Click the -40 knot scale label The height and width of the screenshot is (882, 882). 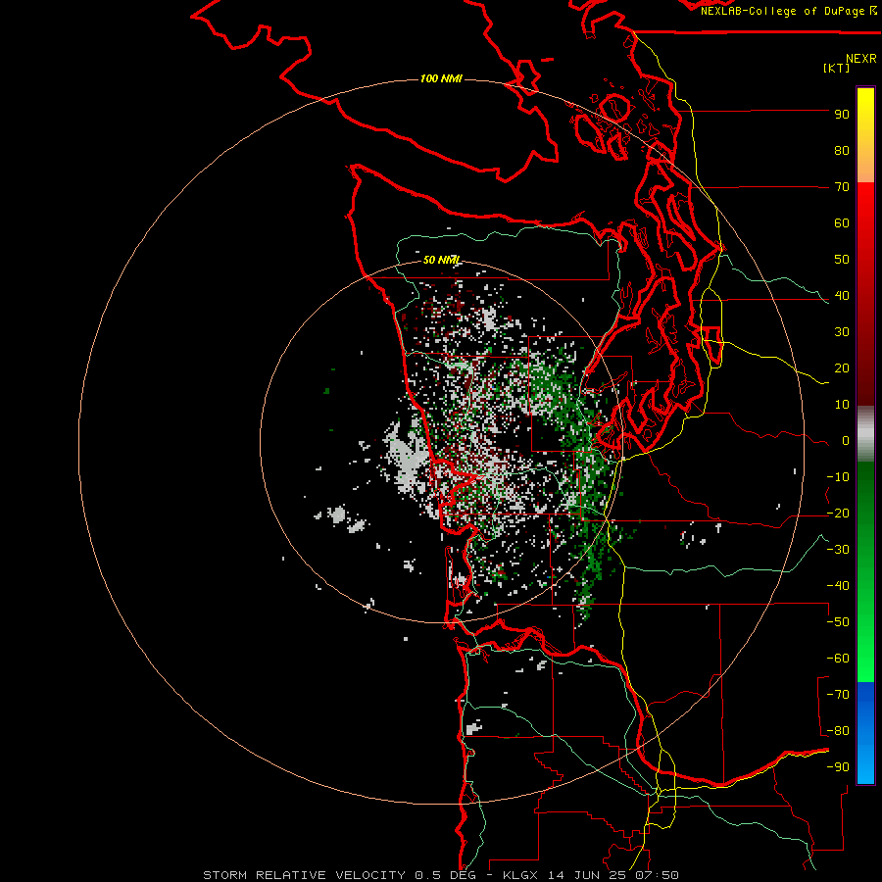[838, 586]
